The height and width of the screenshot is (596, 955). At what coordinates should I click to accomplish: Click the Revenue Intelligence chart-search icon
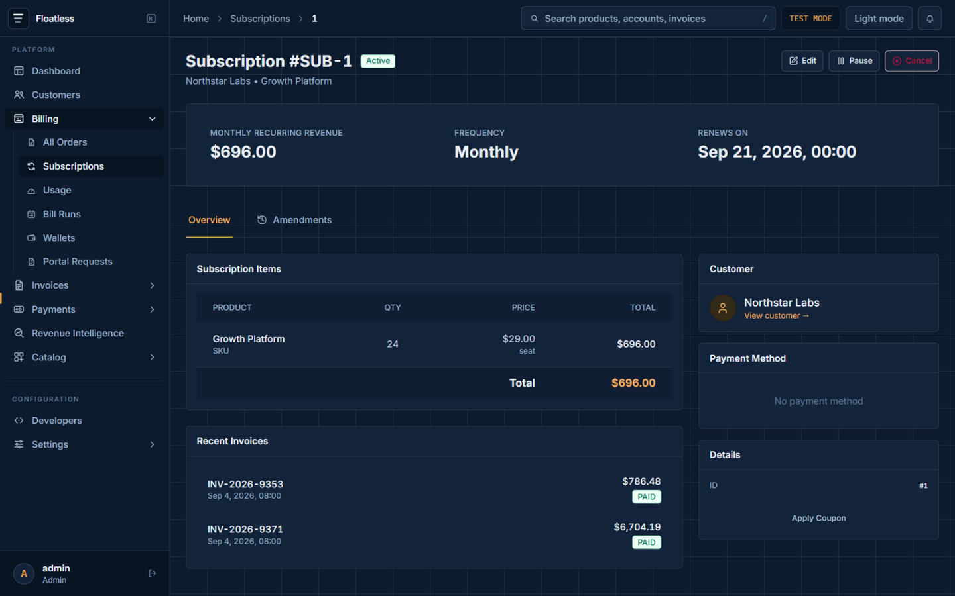point(19,333)
